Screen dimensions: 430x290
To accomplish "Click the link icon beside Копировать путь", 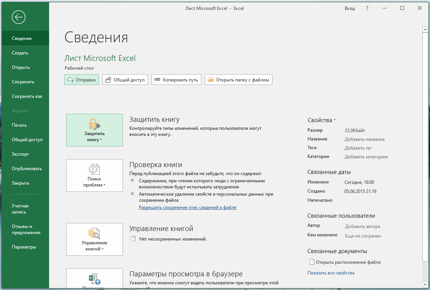I will point(157,80).
